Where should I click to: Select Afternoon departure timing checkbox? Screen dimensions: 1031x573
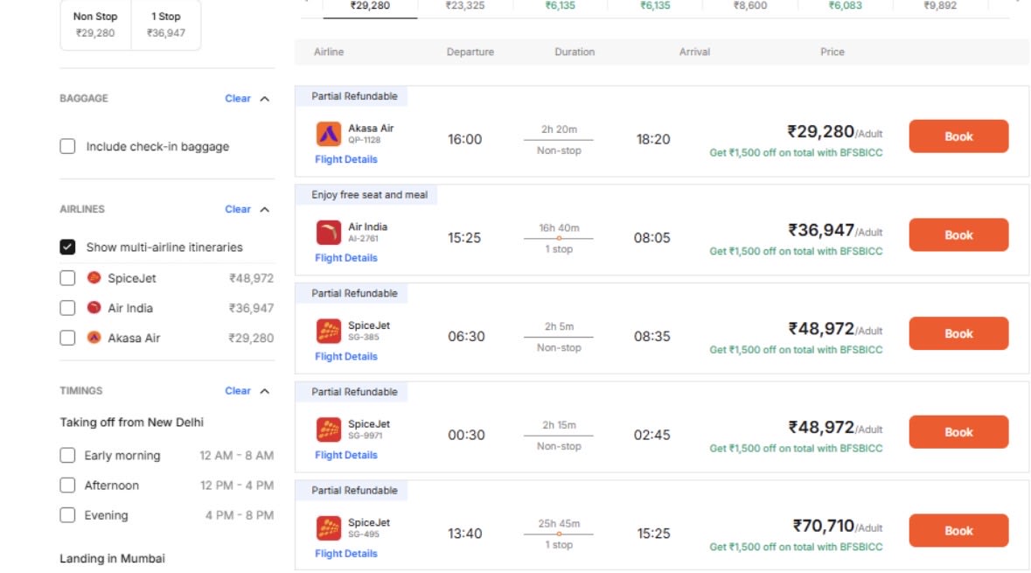(x=67, y=485)
